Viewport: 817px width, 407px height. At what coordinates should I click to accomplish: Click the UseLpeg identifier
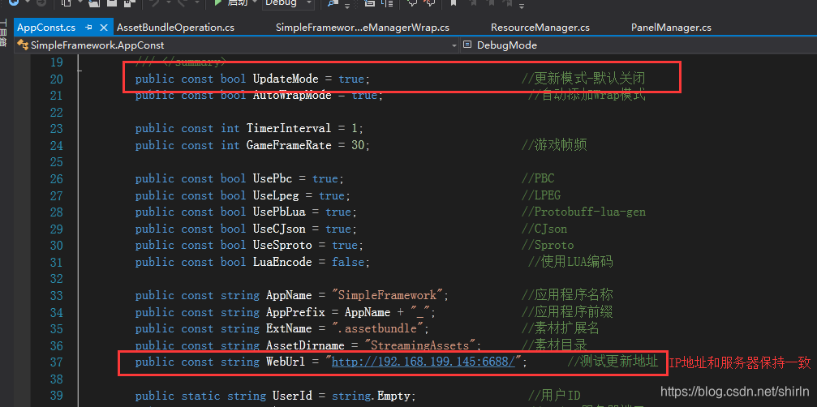(x=276, y=195)
